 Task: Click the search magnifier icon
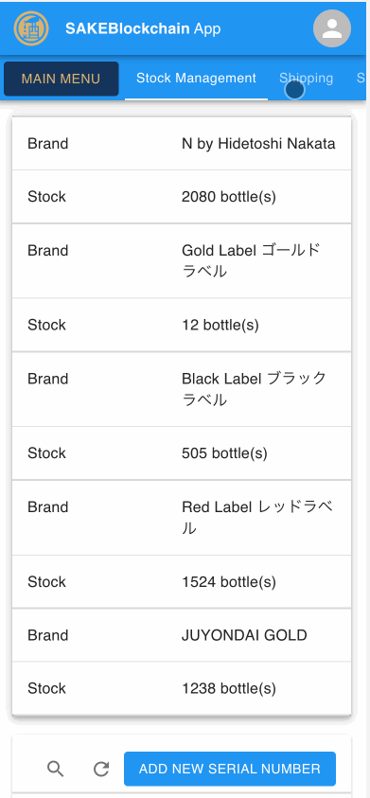(x=56, y=769)
